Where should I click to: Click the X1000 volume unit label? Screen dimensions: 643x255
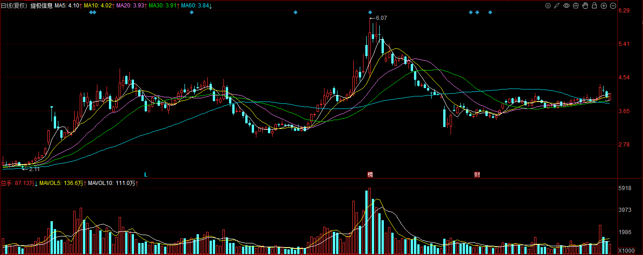(625, 251)
